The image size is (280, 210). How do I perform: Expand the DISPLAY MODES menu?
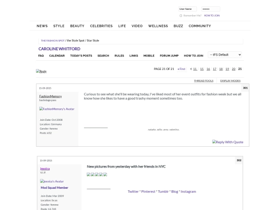pyautogui.click(x=230, y=81)
